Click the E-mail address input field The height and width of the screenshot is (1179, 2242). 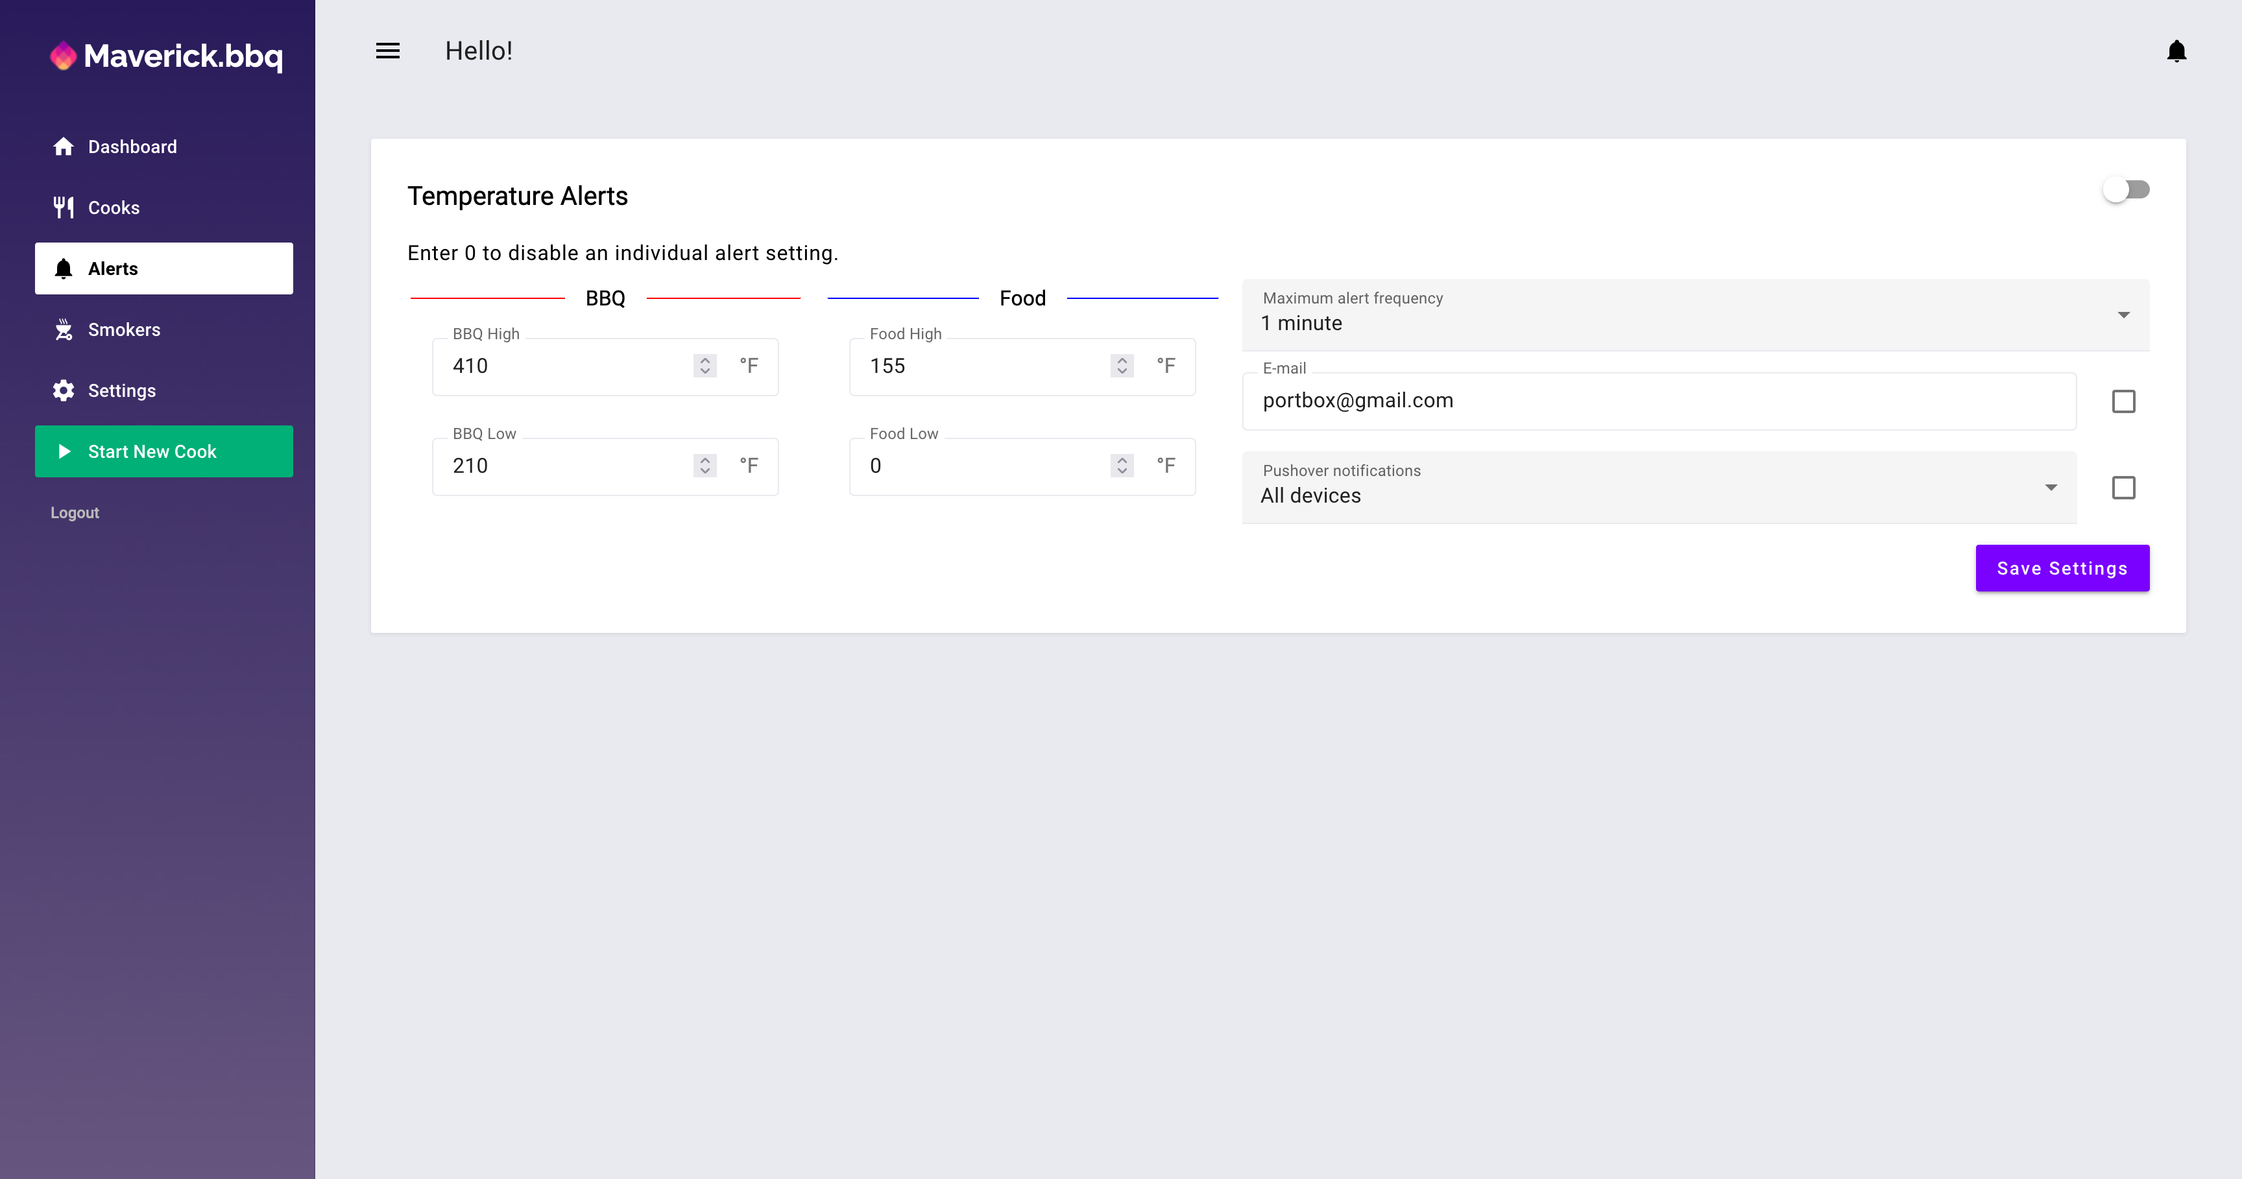pyautogui.click(x=1658, y=401)
